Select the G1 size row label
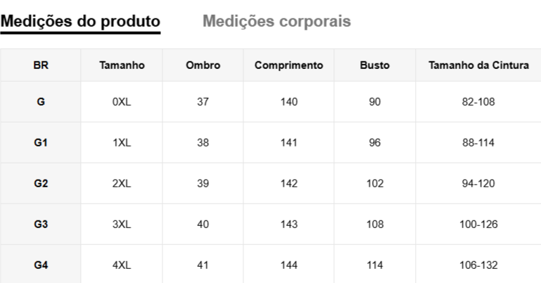Image resolution: width=541 pixels, height=283 pixels. click(x=41, y=143)
